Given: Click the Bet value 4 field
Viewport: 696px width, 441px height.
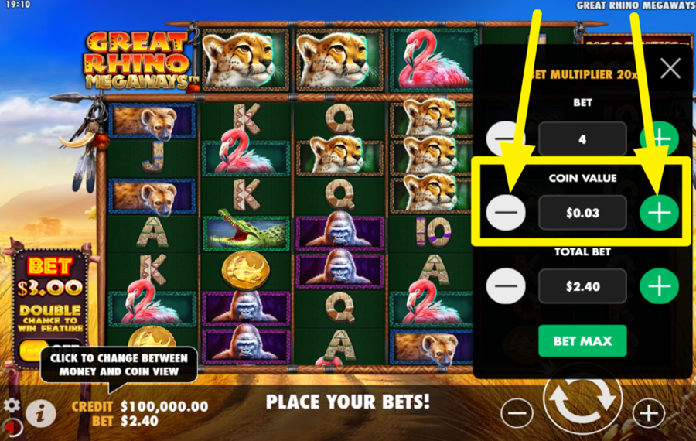Looking at the screenshot, I should 582,139.
